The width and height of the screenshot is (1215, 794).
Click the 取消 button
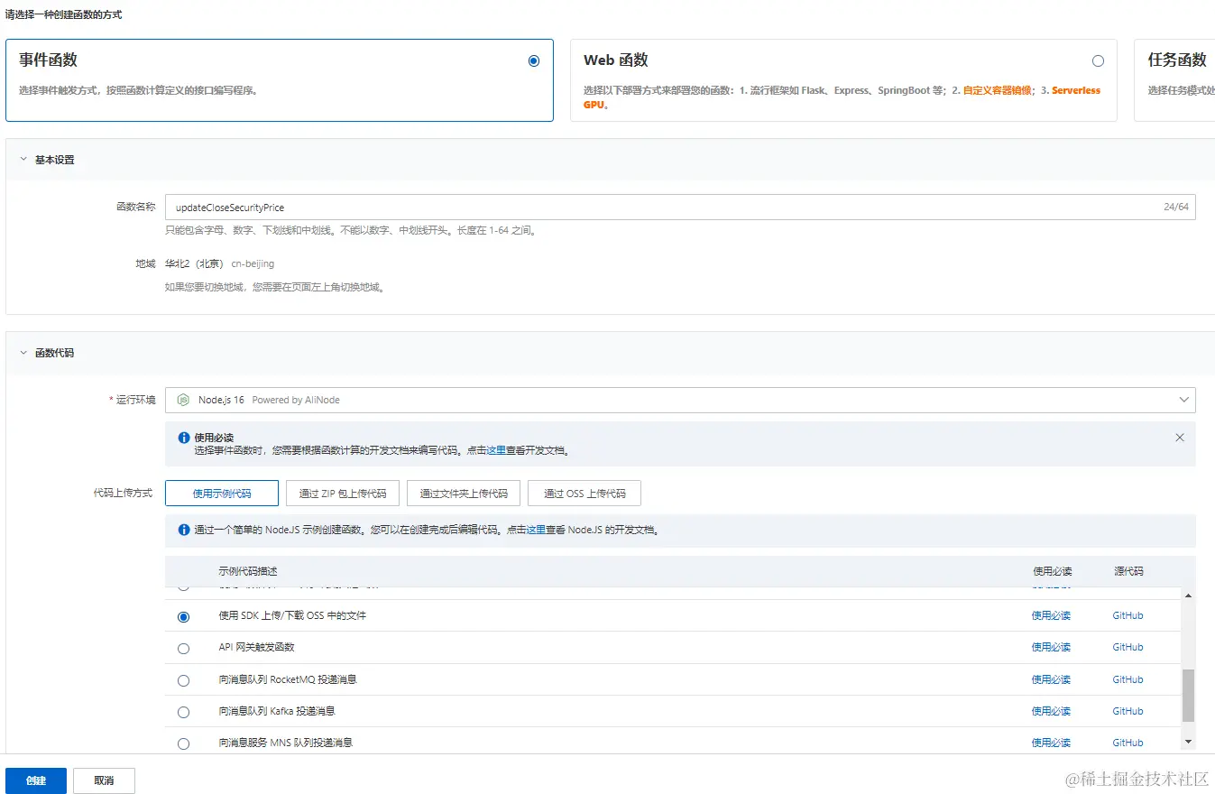104,780
